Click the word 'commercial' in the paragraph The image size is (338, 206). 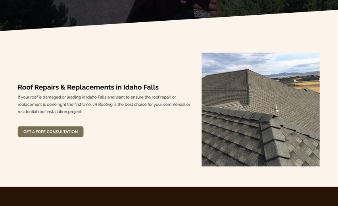point(174,105)
